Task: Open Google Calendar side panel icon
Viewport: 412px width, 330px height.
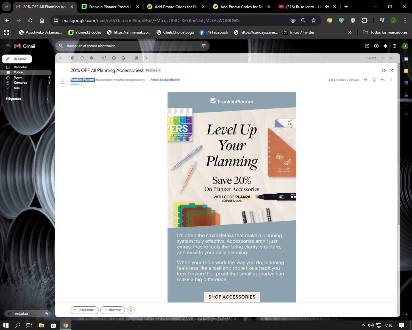Action: [x=406, y=59]
